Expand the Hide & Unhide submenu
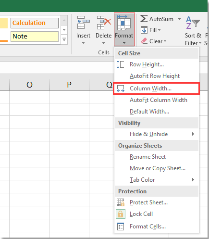Viewport: 209px width, 239px height. (157, 134)
